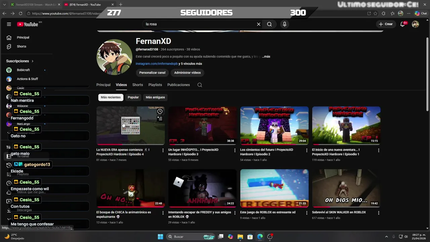Switch to the Principal channel tab
430x242 pixels.
point(103,85)
